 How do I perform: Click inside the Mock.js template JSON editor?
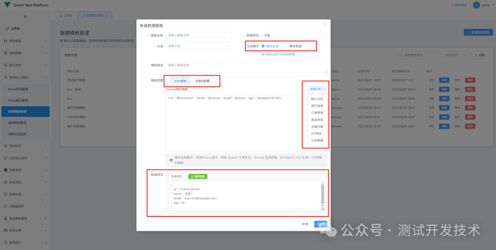[x=247, y=123]
